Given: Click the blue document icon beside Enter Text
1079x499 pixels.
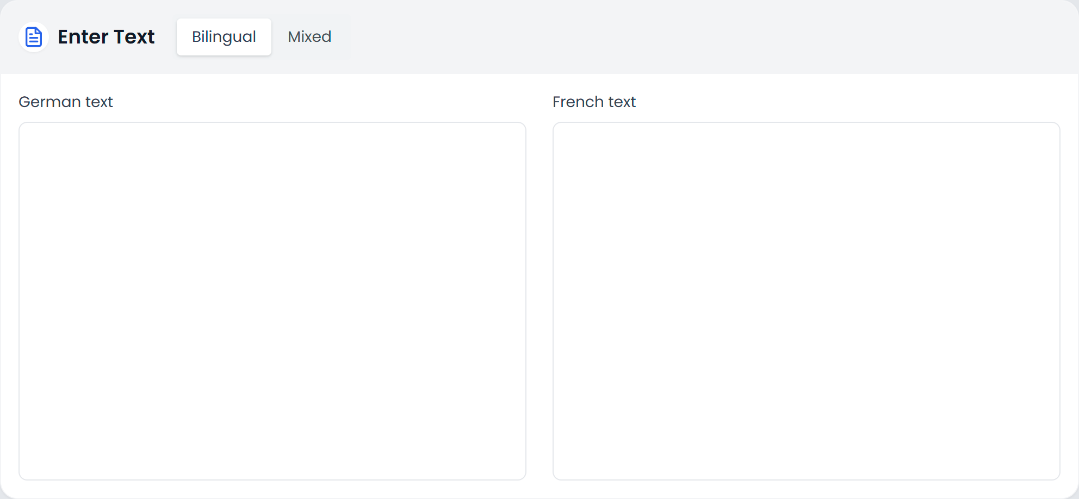Looking at the screenshot, I should coord(33,36).
